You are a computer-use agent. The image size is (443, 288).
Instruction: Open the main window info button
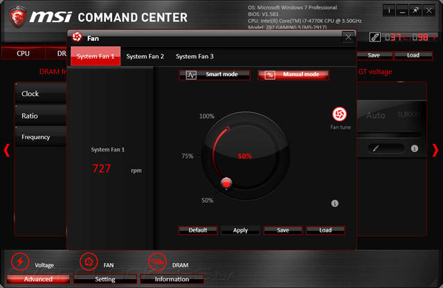389,11
